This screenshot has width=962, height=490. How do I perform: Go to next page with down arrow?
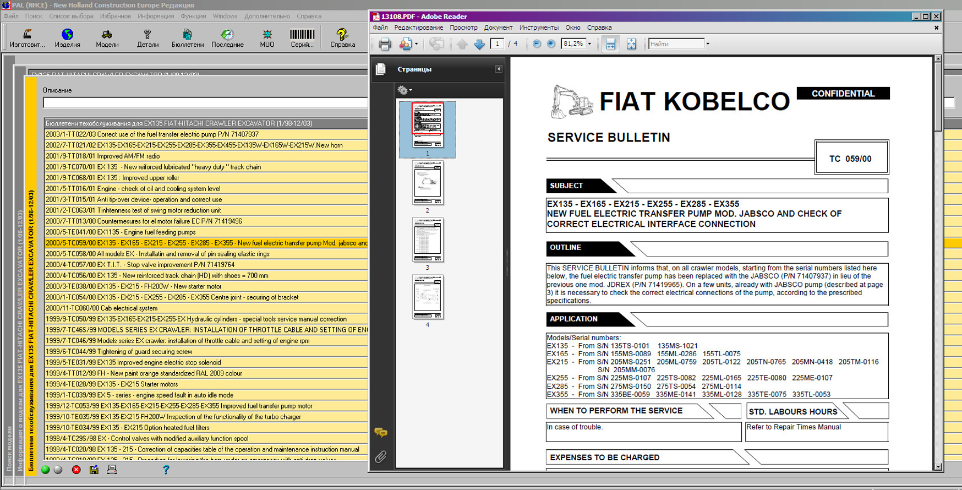point(479,44)
